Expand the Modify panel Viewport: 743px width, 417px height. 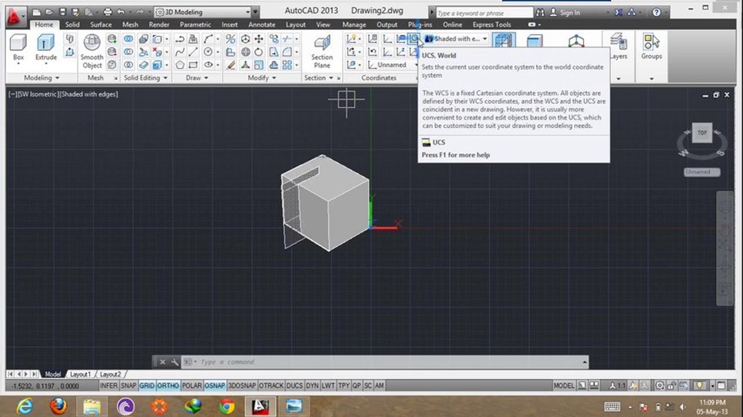click(261, 78)
